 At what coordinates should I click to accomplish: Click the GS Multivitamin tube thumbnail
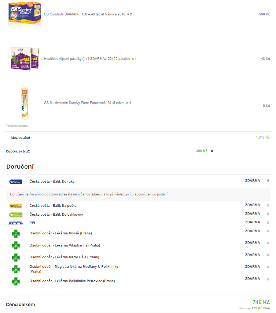(25, 103)
